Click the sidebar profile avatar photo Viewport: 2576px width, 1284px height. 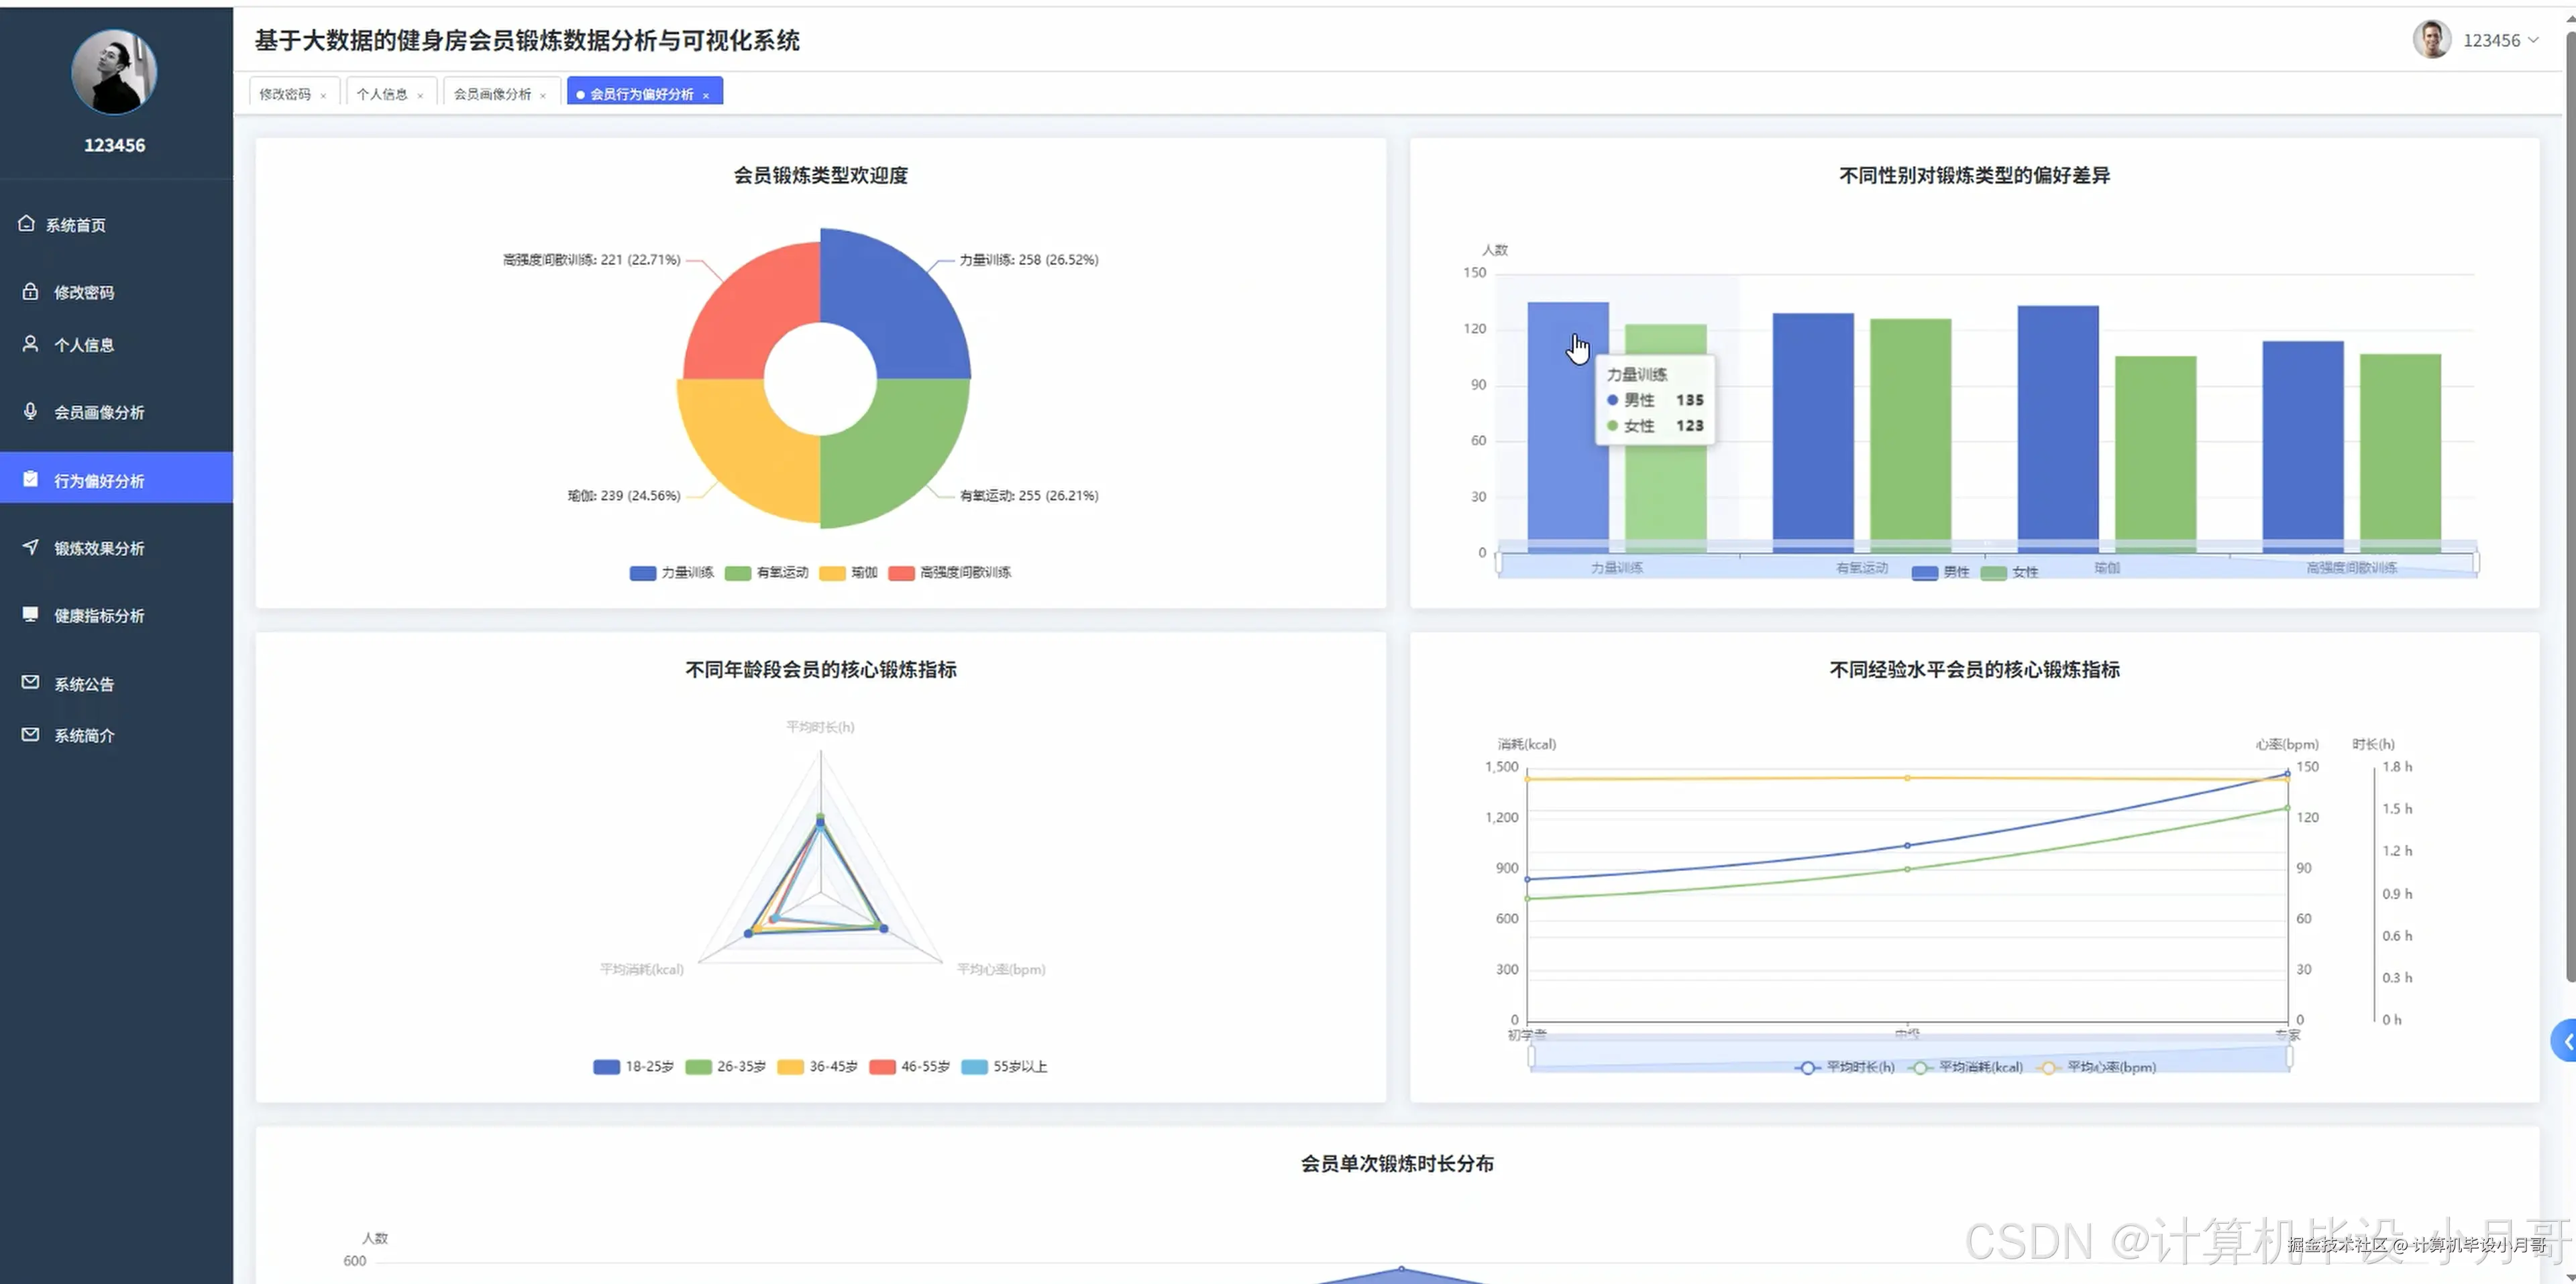point(114,72)
